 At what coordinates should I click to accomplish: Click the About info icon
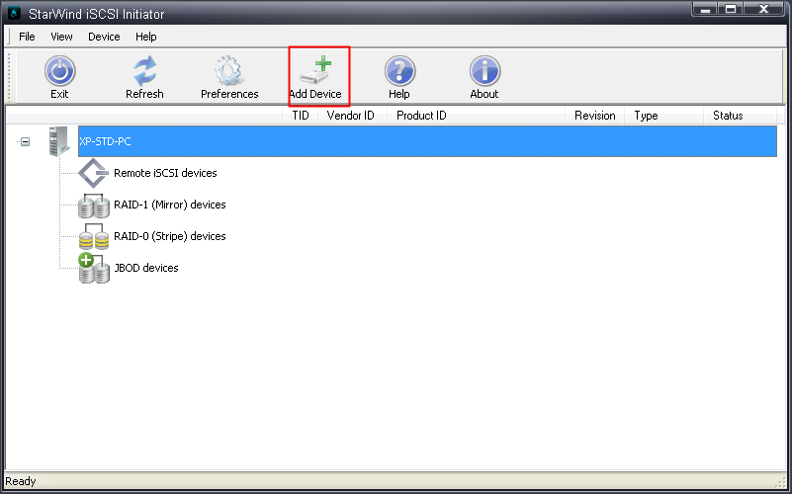[484, 71]
